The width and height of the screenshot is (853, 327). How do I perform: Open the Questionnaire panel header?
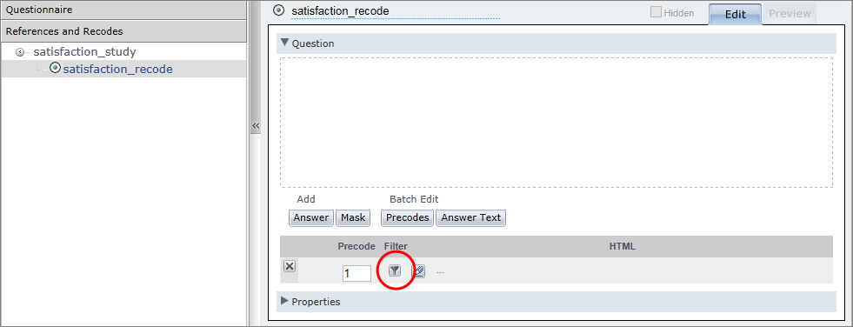pos(123,10)
